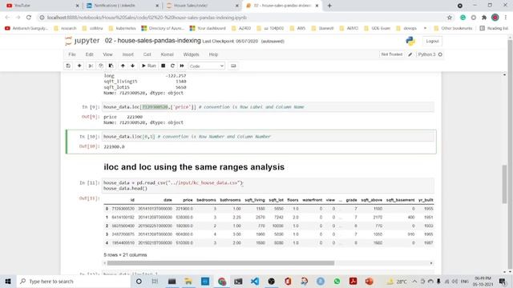The width and height of the screenshot is (513, 288).
Task: Open the Edit menu in Jupyter
Action: tap(89, 54)
